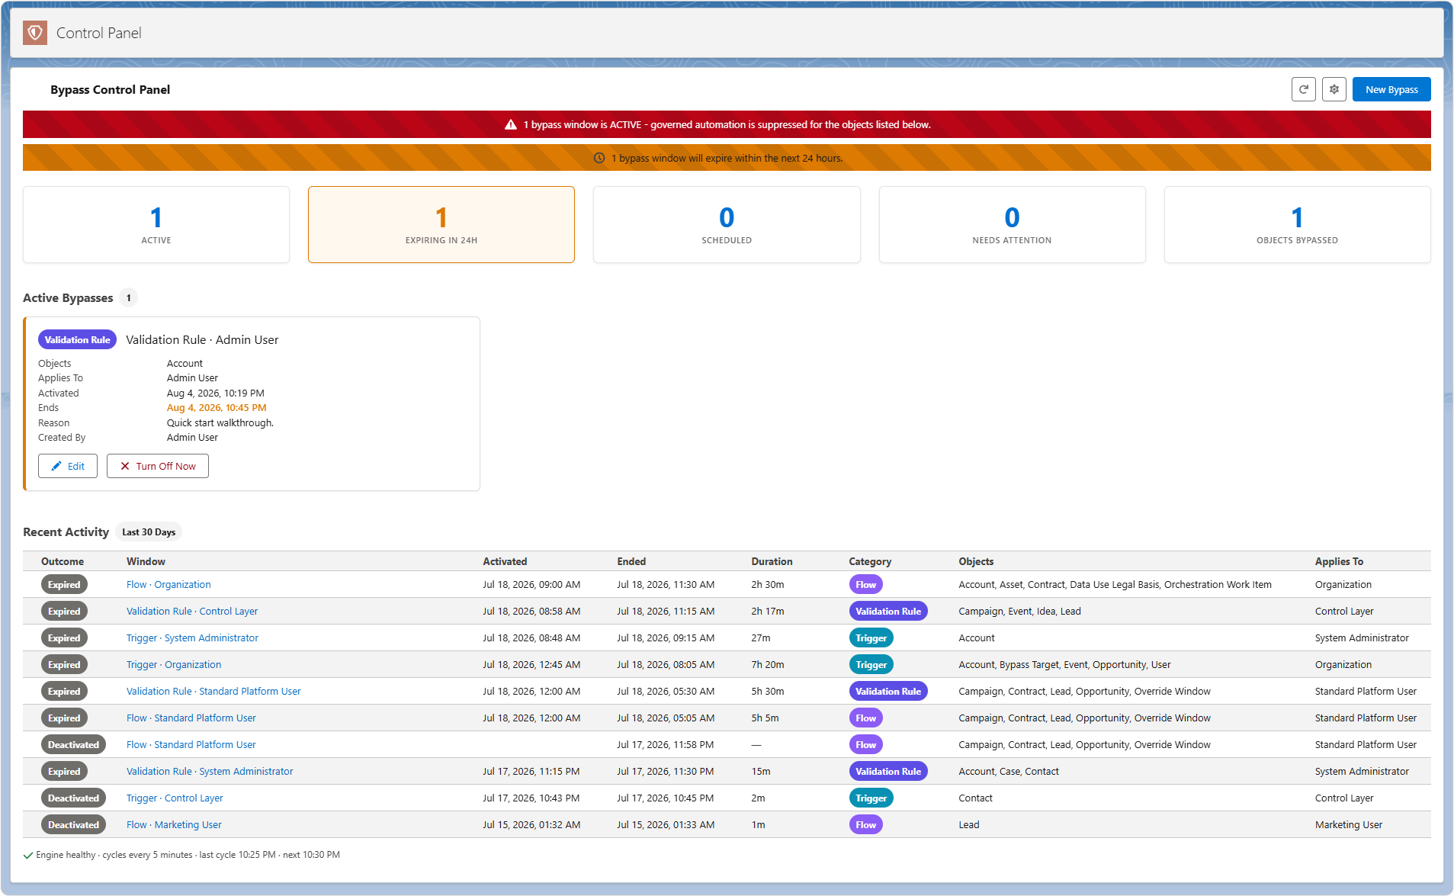Click the Activated column header
This screenshot has height=896, width=1454.
point(505,561)
